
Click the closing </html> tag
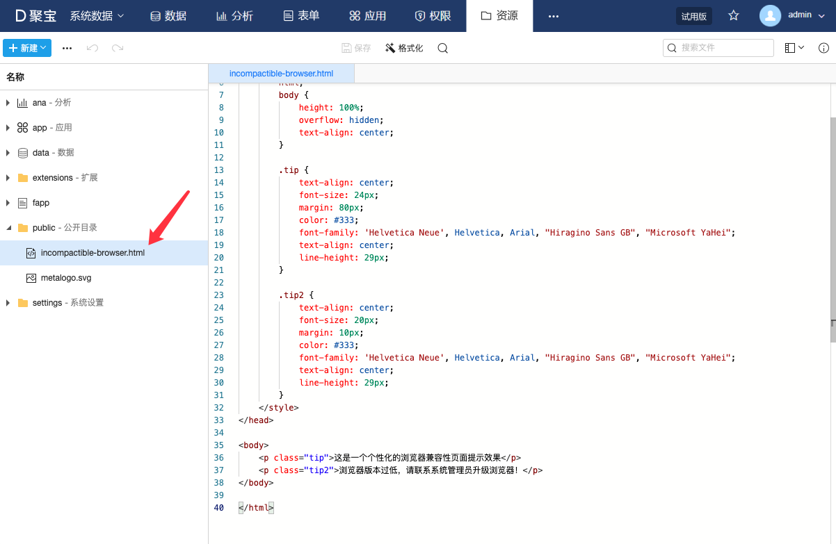[256, 508]
